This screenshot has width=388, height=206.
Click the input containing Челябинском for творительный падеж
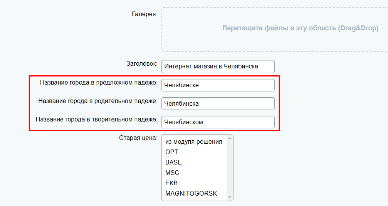coord(218,122)
